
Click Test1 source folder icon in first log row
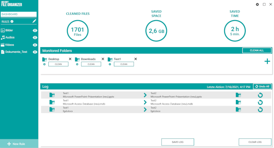coord(52,95)
